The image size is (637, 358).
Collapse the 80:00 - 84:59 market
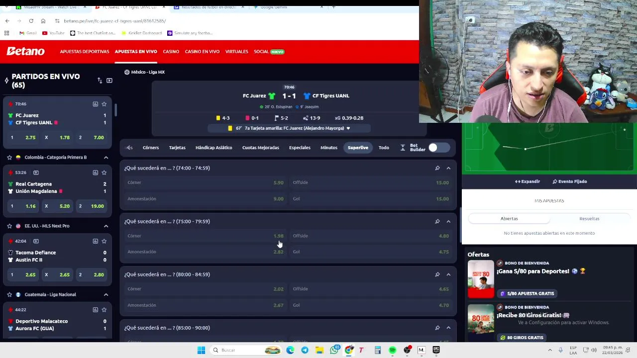tap(448, 274)
